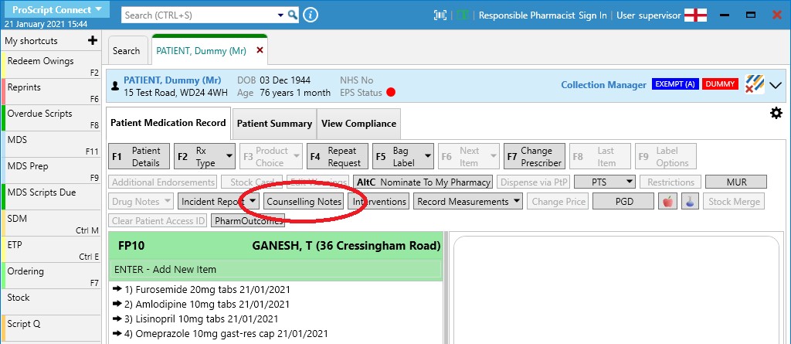This screenshot has width=791, height=344.
Task: Click the magnifier search icon
Action: [293, 15]
